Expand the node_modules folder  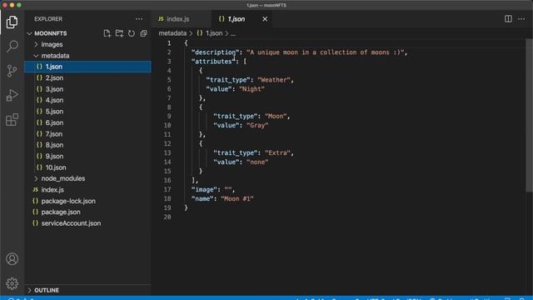(x=63, y=178)
